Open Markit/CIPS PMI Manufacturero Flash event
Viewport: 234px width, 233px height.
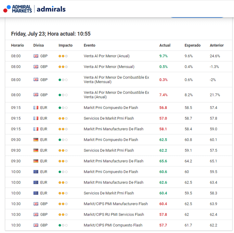pos(116,204)
